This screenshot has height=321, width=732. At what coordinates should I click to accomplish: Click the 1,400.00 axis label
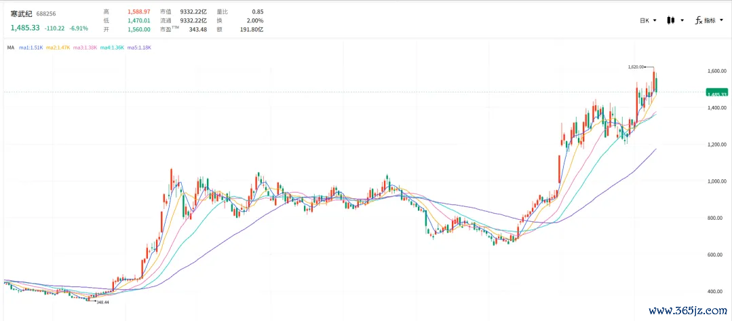click(716, 108)
